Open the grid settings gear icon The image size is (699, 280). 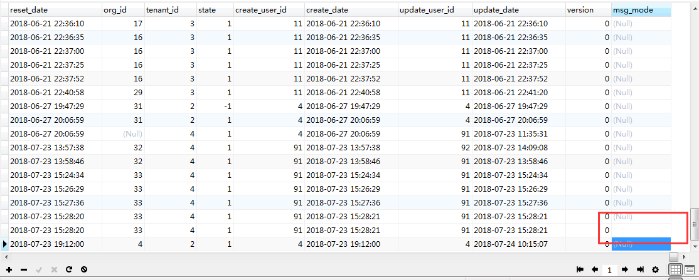pyautogui.click(x=656, y=269)
